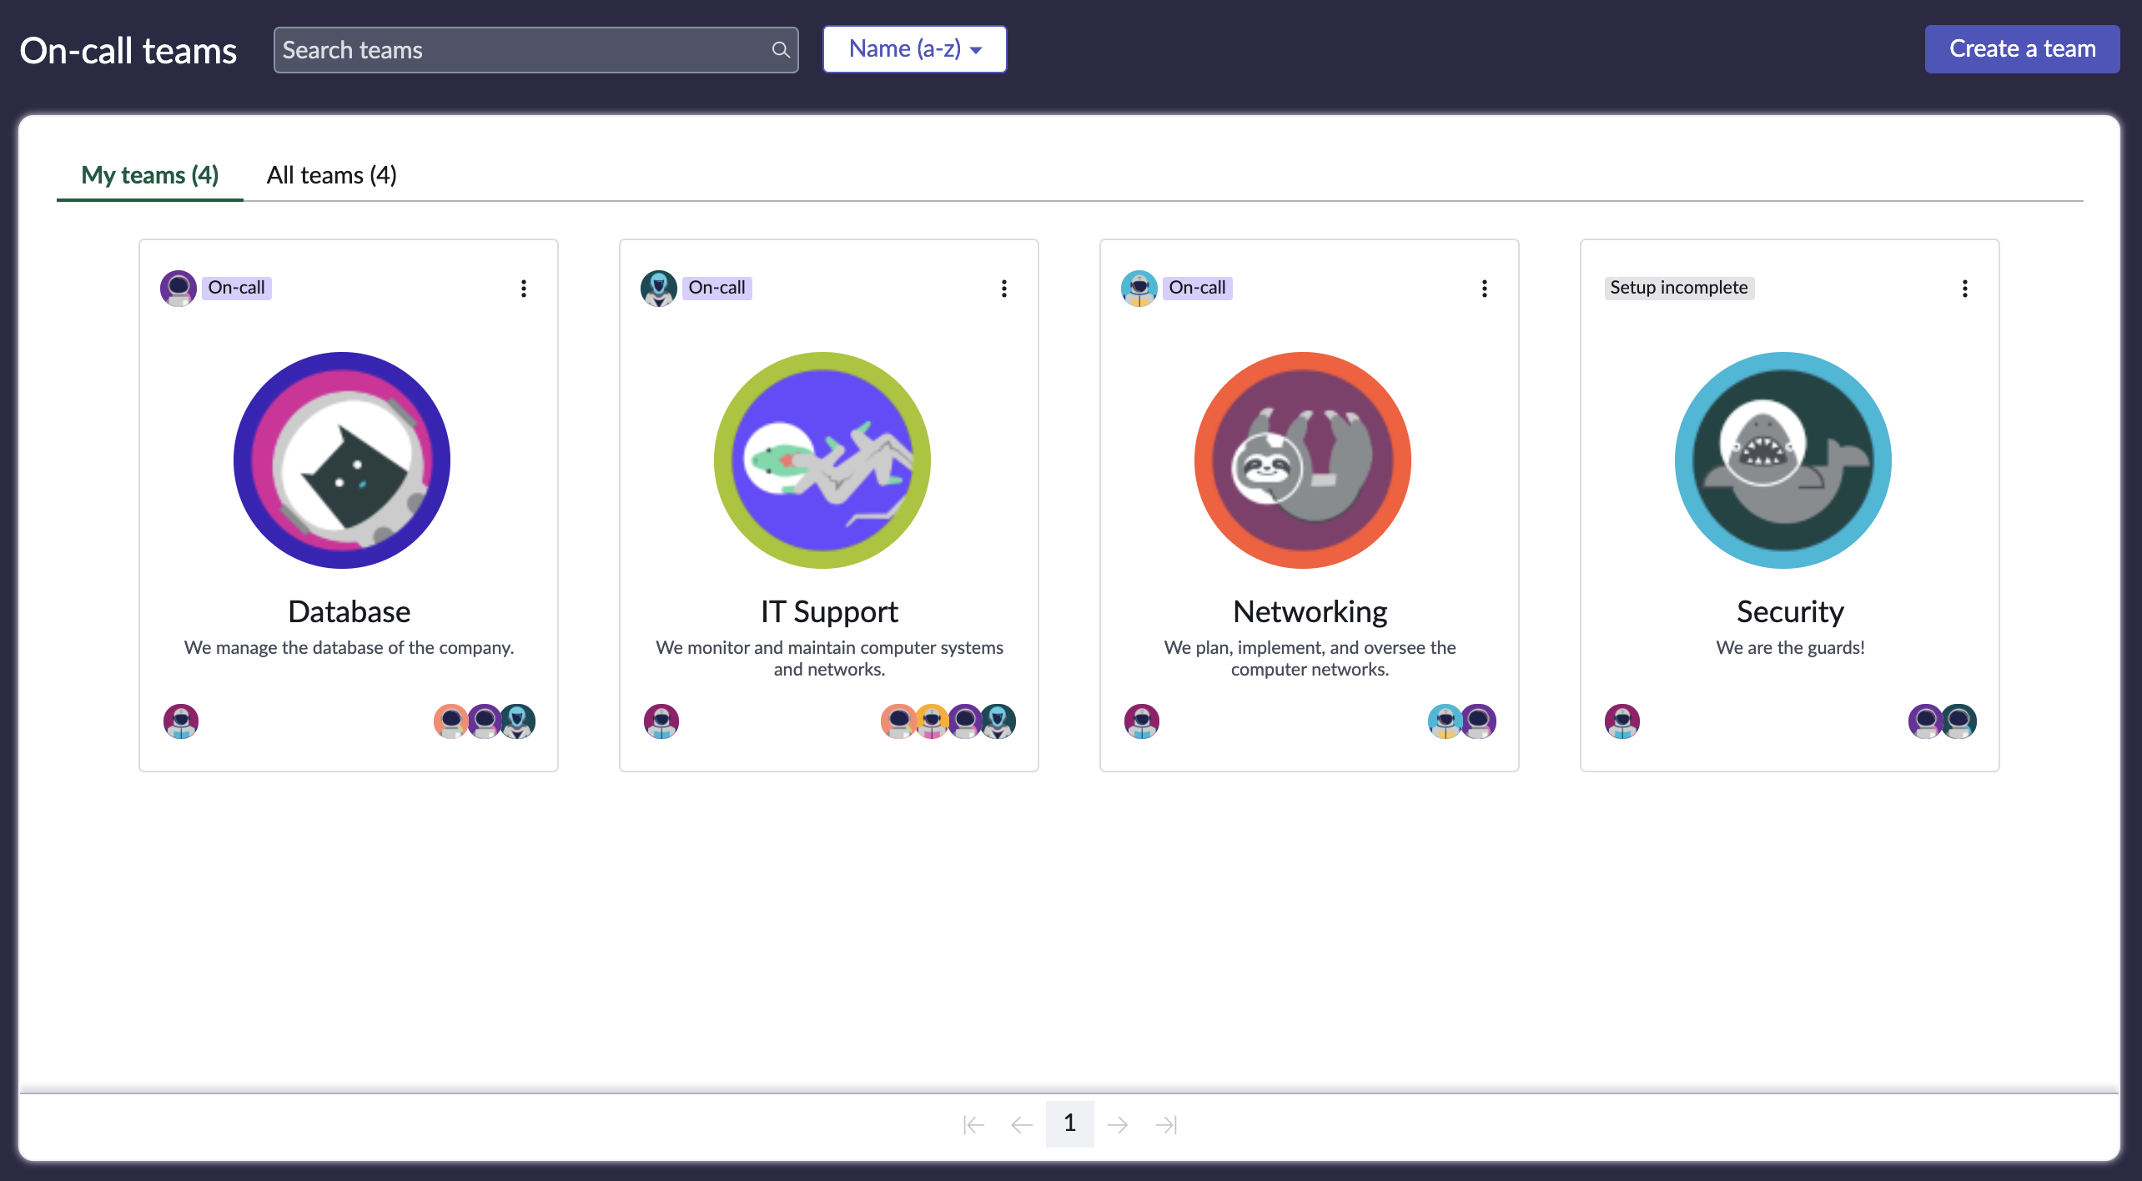
Task: Click "We manage the database of the company."
Action: 349,648
